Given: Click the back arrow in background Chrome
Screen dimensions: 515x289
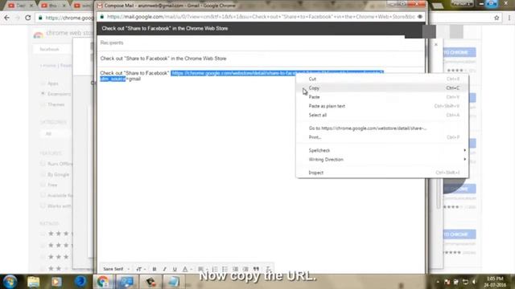Looking at the screenshot, I should 7,18.
